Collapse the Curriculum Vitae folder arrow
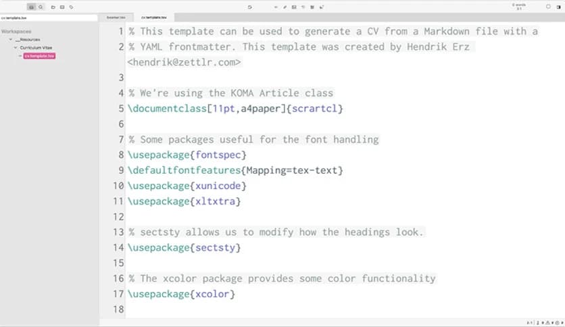Screen dimensions: 565x327 point(16,47)
